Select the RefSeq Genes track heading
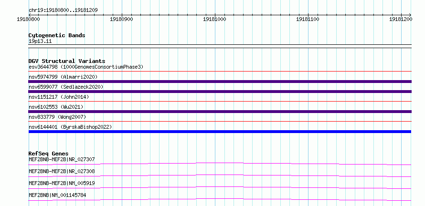The image size is (425, 206). [x=49, y=154]
